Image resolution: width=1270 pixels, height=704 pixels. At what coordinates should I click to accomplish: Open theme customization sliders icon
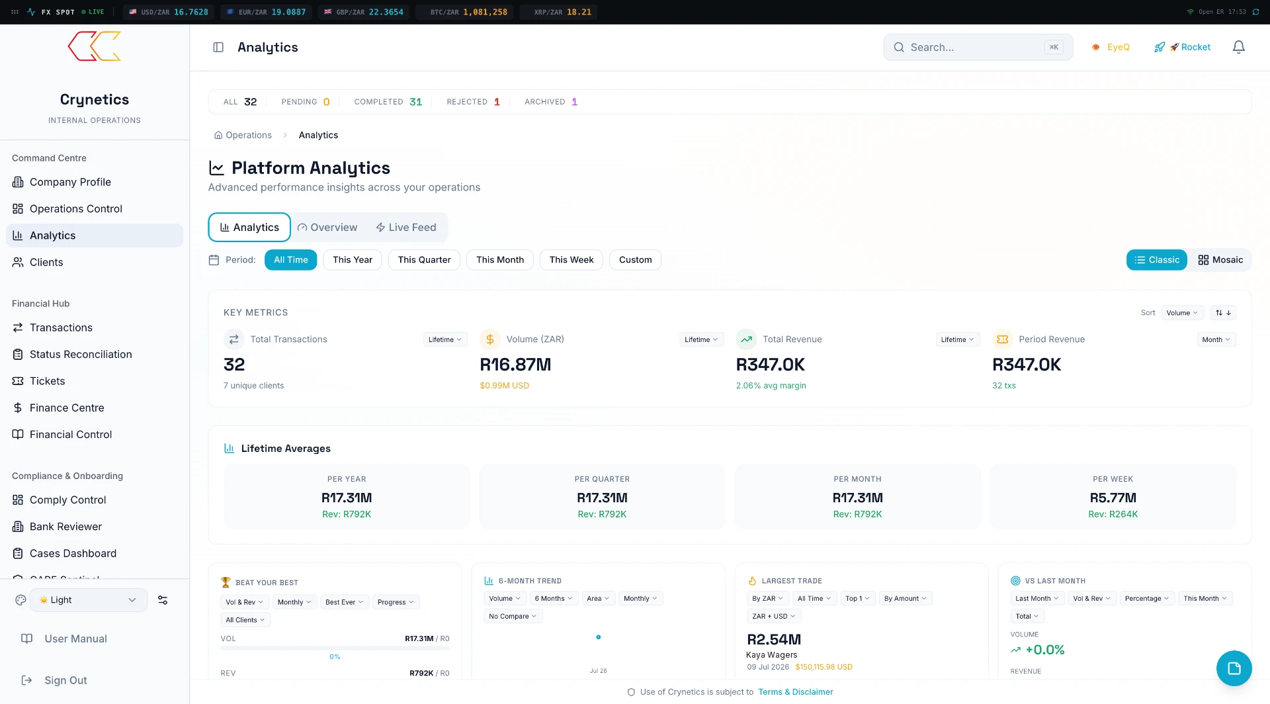(163, 600)
